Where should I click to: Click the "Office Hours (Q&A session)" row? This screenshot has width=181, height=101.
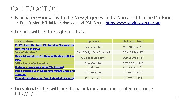click(32, 63)
